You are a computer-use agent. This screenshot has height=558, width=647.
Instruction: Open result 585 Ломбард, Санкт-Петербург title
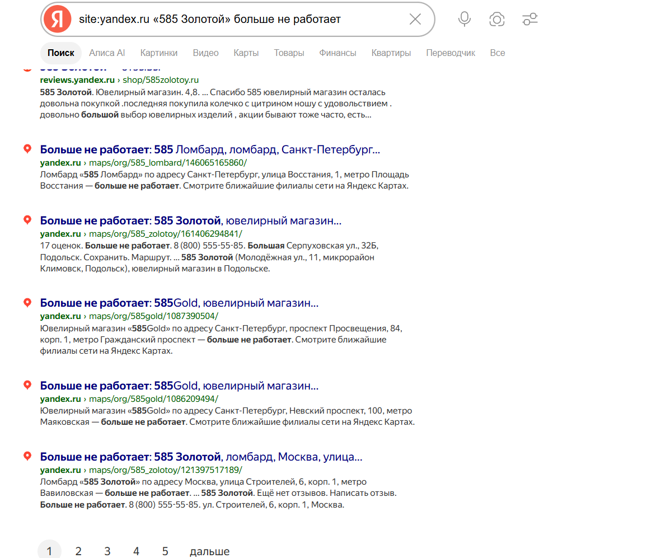pos(210,149)
